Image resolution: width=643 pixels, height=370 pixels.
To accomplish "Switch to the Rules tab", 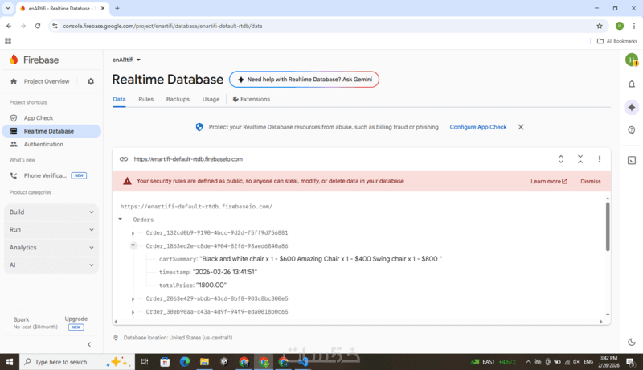I will [x=146, y=99].
